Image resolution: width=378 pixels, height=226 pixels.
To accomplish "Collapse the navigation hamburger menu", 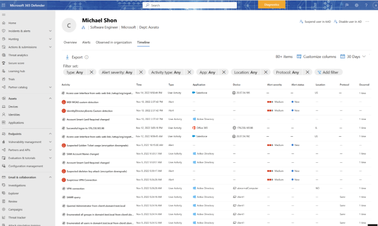I will (4, 15).
